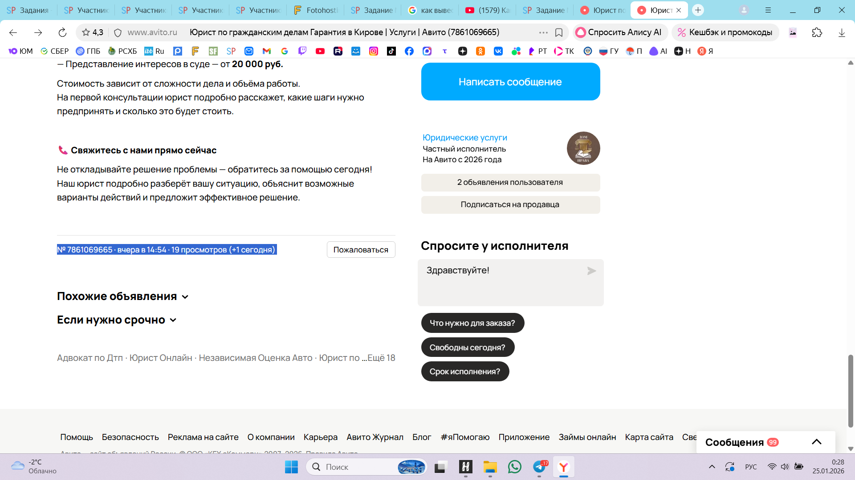
Task: Click the Здравствуйте! message input field
Action: tap(503, 282)
